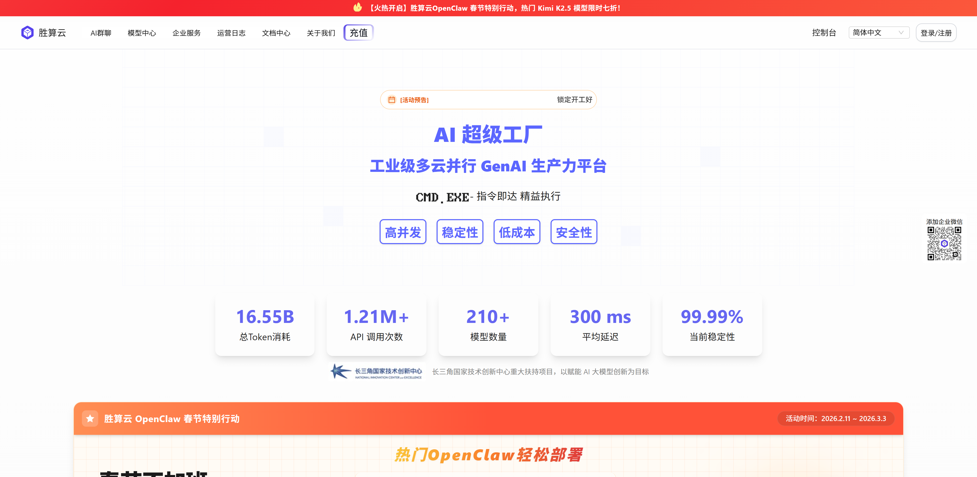Screen dimensions: 977x477
Task: Open the AI群聊 menu item
Action: pyautogui.click(x=100, y=33)
